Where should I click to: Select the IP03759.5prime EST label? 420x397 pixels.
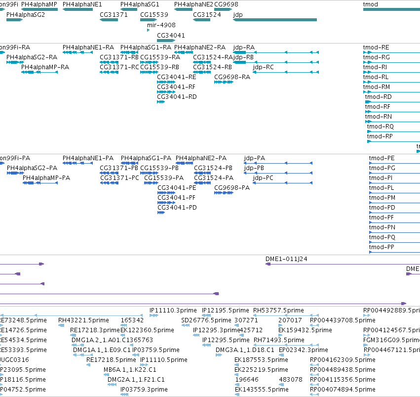pos(156,350)
